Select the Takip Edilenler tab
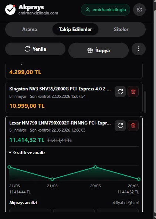This screenshot has width=156, height=219. (x=75, y=29)
